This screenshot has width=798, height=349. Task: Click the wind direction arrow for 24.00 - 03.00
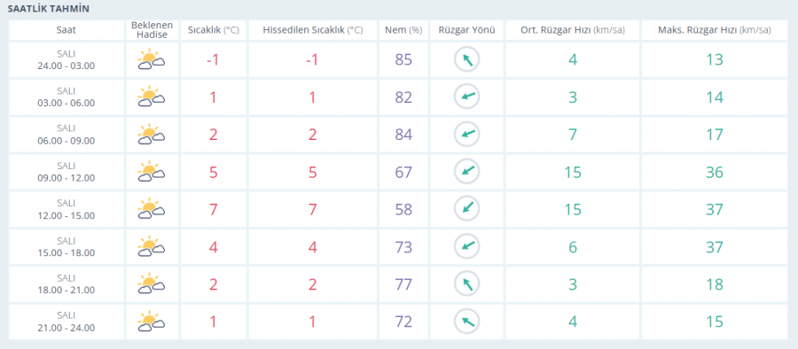(x=466, y=59)
